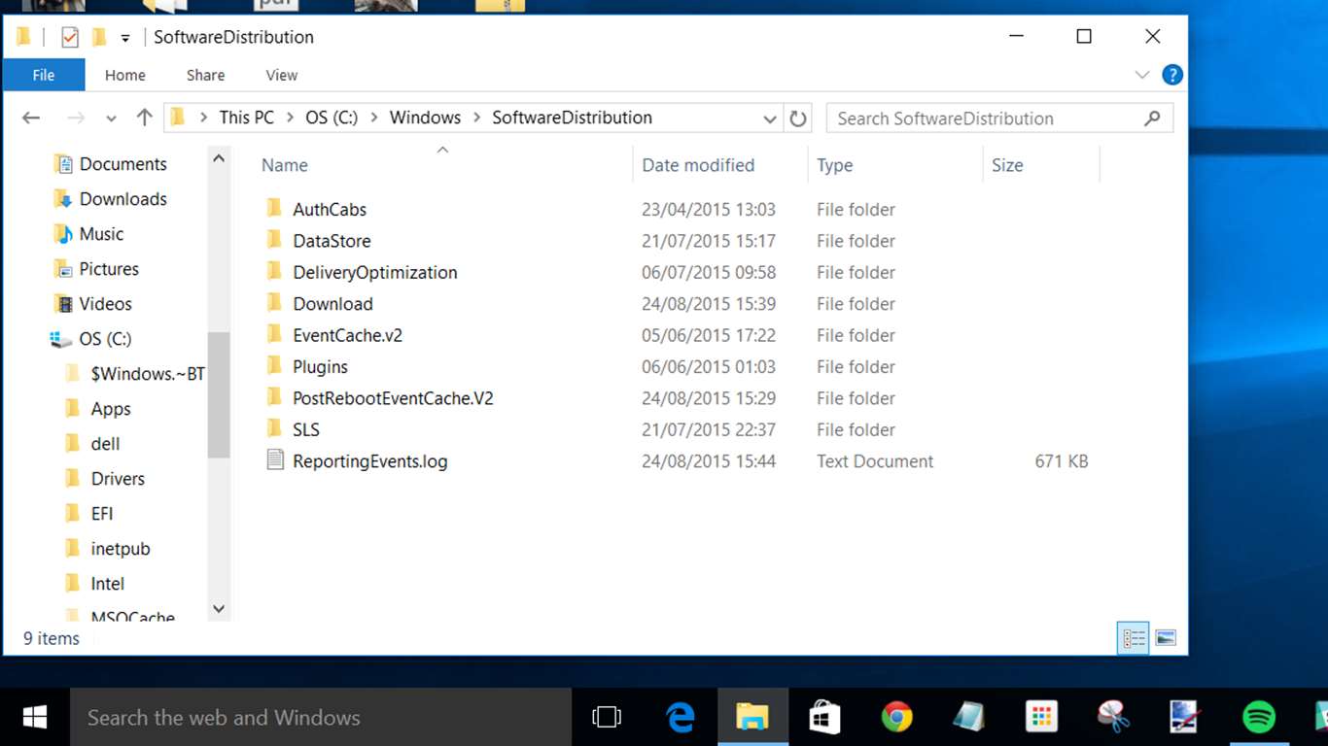The width and height of the screenshot is (1328, 746).
Task: Select the AuthCabs folder
Action: pyautogui.click(x=330, y=209)
